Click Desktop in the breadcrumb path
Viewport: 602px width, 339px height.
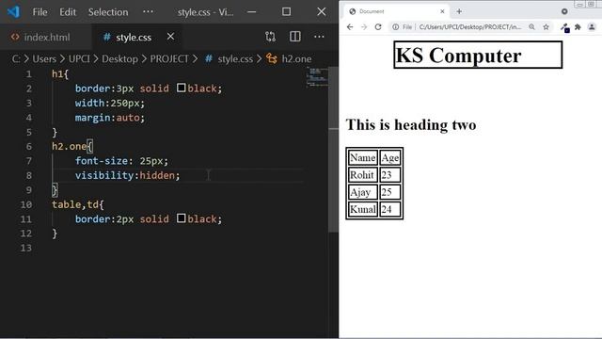pos(119,58)
